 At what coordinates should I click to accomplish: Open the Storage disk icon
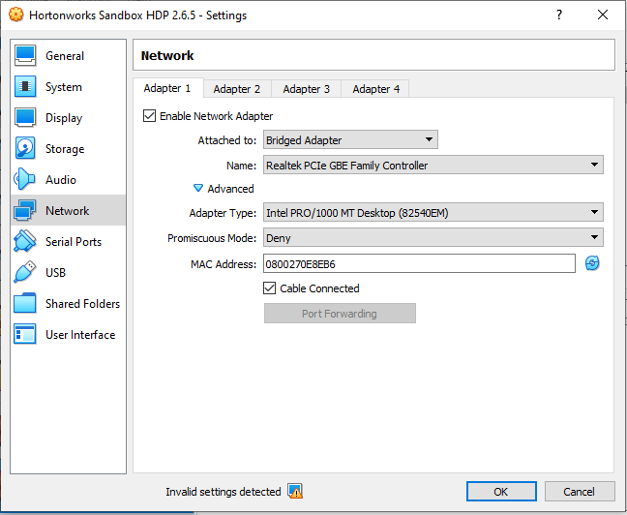26,149
